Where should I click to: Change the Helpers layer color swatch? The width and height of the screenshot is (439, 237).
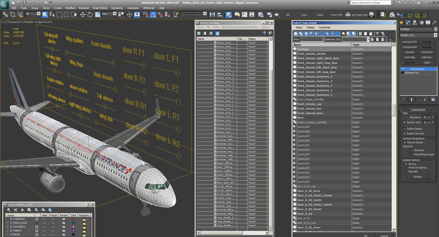click(x=73, y=230)
